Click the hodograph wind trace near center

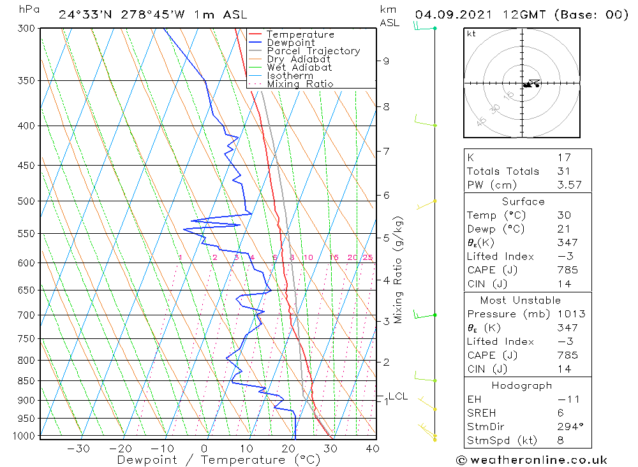coord(532,83)
